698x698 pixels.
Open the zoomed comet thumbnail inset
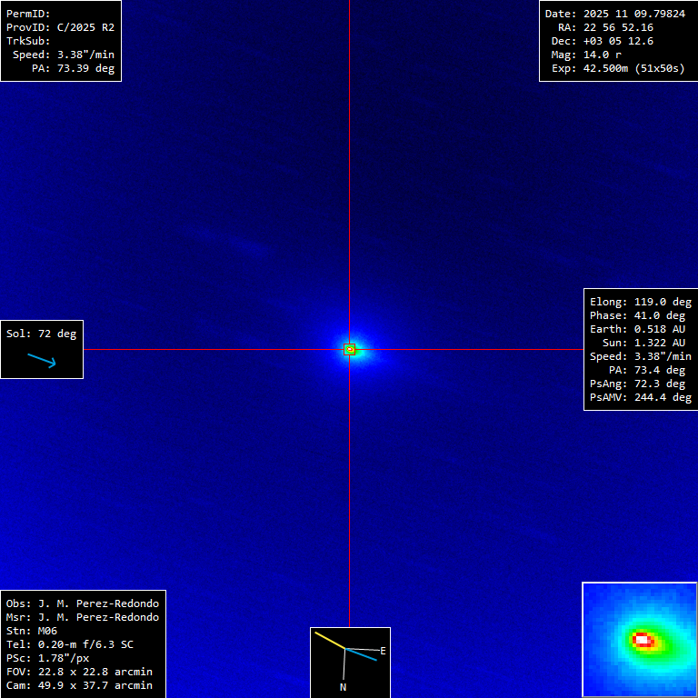[x=639, y=639]
